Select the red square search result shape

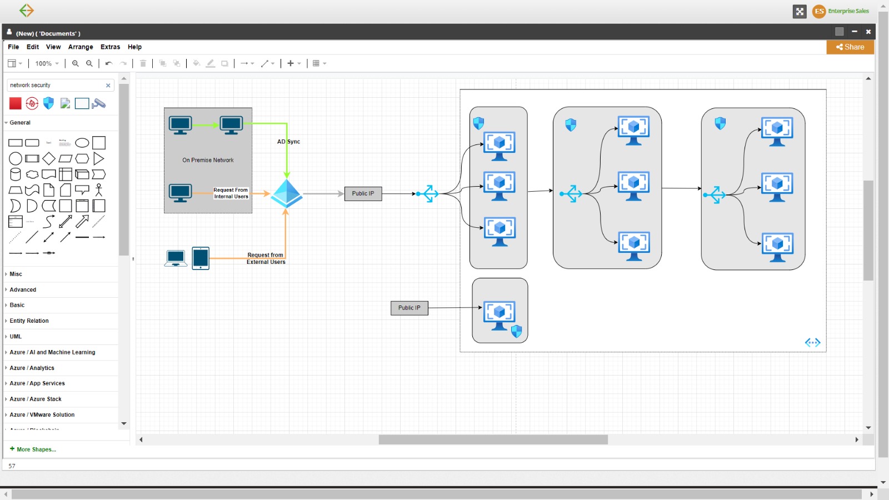coord(16,103)
